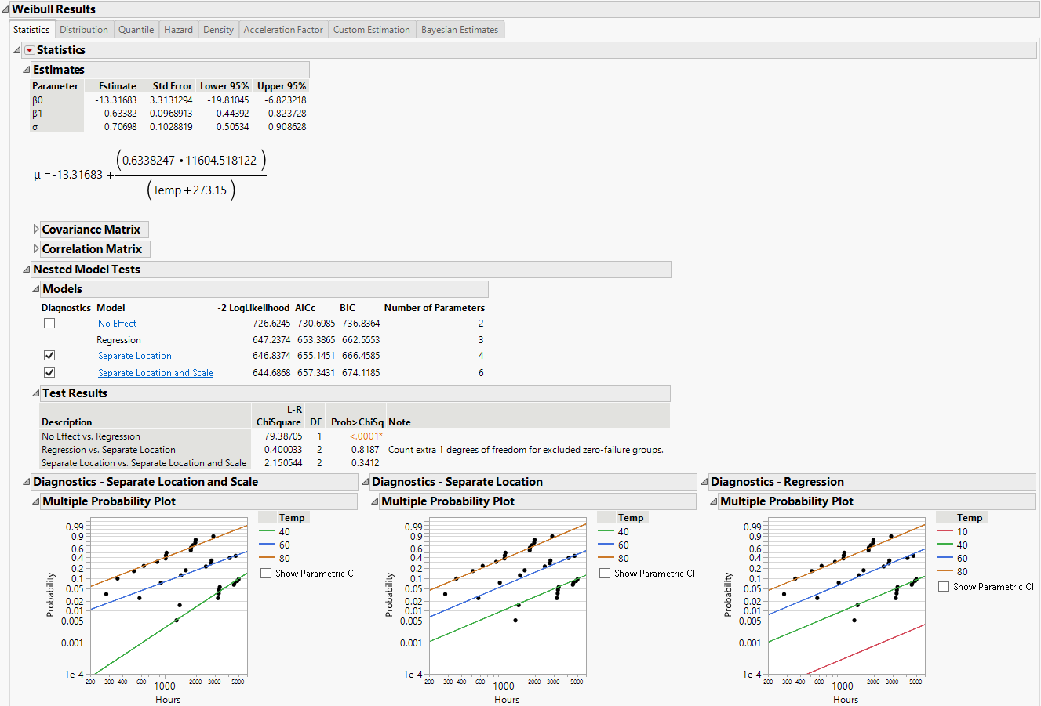The height and width of the screenshot is (706, 1041).
Task: Open the Separate Location model link
Action: (134, 355)
